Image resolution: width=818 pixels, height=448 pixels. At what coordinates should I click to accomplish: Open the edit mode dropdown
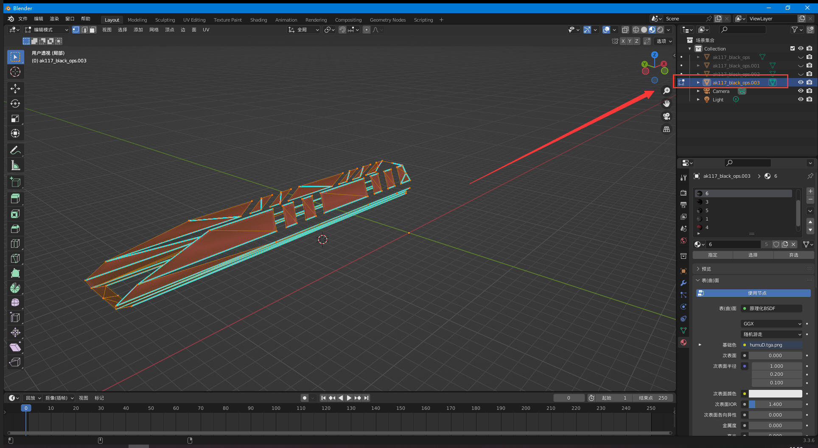pyautogui.click(x=47, y=30)
